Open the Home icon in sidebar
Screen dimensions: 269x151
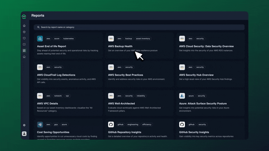[x=24, y=26]
